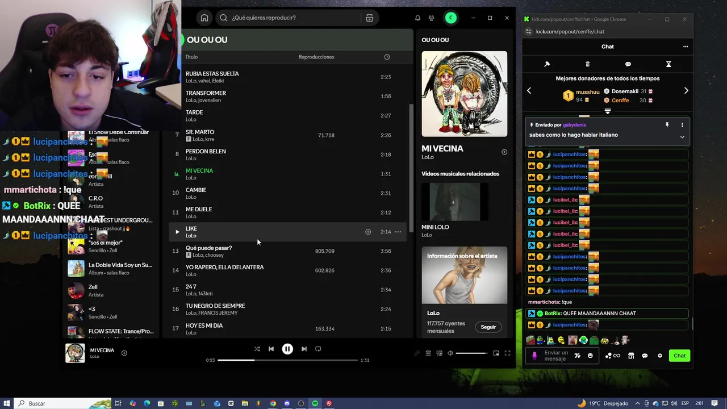The width and height of the screenshot is (727, 409).
Task: Open Spotify friend activity icon
Action: coord(432,18)
